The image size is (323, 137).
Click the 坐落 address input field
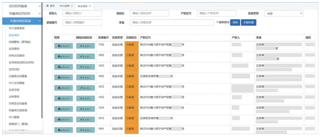[172, 23]
